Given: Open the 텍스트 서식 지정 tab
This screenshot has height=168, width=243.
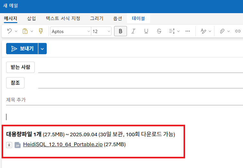Looking at the screenshot, I should (63, 18).
